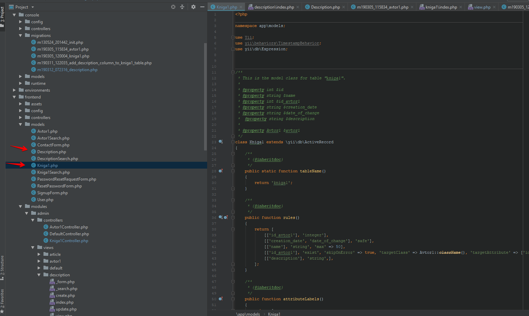Screen dimensions: 529x316
Task: Click gutter icon beside class Kniga1 line
Action: [221, 142]
